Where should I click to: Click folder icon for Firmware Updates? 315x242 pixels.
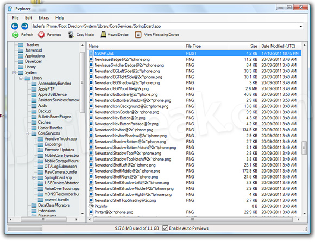[40, 150]
